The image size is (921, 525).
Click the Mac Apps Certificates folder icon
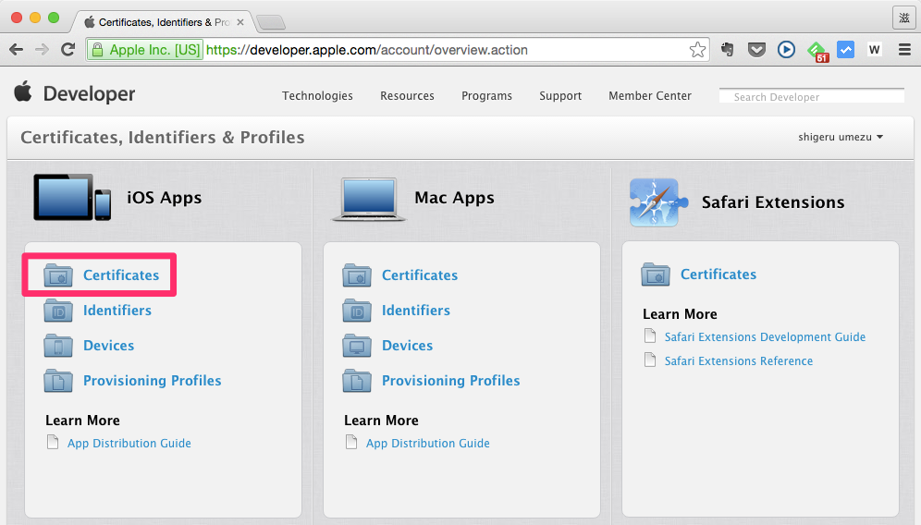357,275
